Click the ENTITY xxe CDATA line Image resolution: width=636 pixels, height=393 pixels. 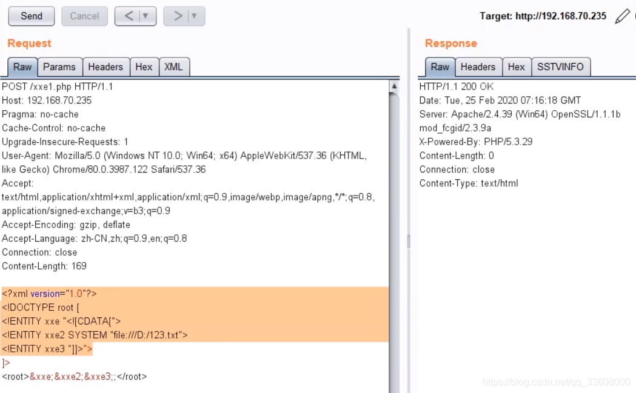point(61,322)
